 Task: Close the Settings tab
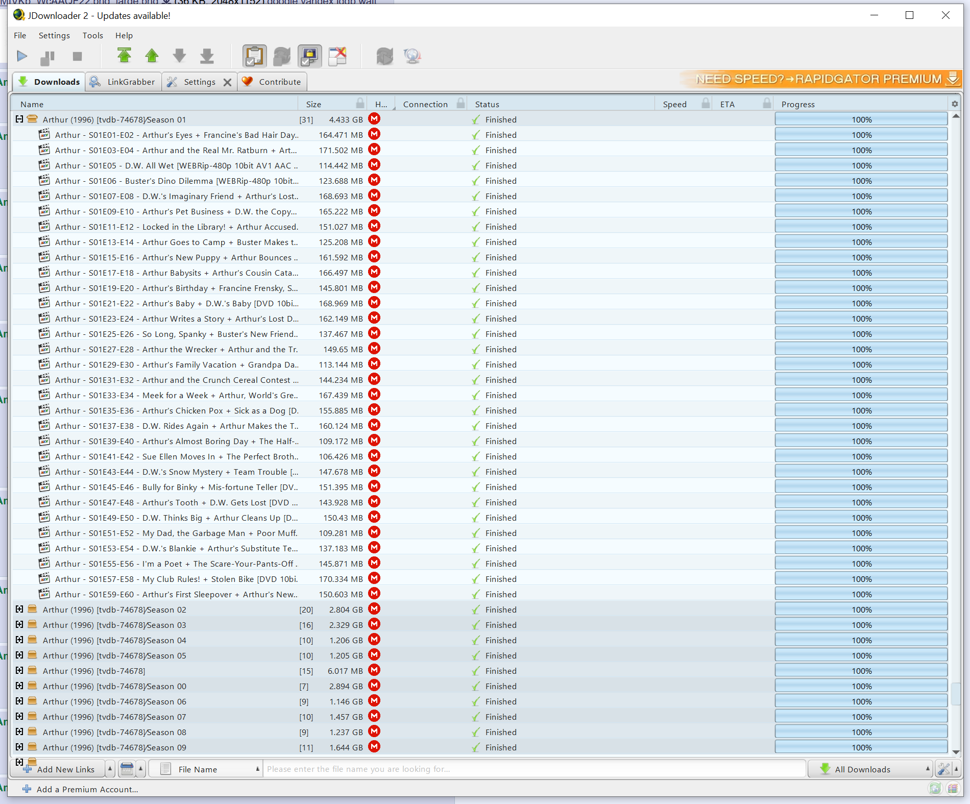pos(228,82)
